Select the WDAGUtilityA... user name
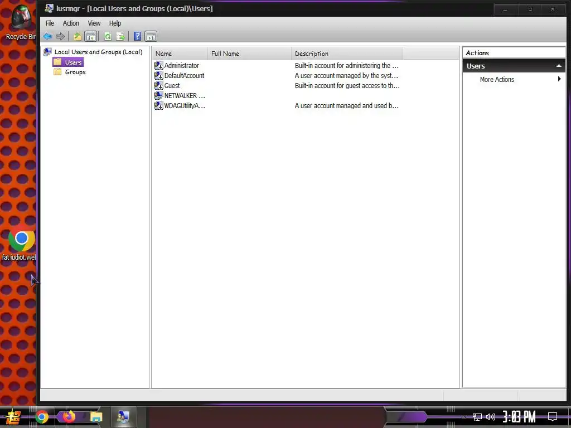 185,105
